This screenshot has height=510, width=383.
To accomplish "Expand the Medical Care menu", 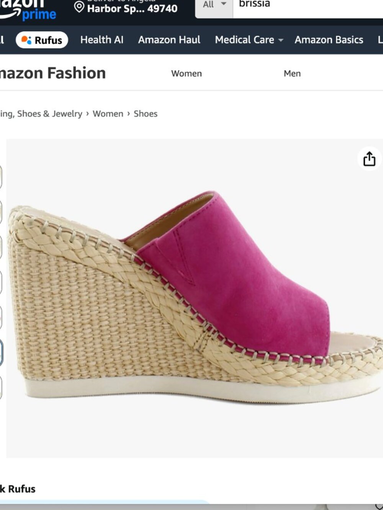I will pos(249,40).
